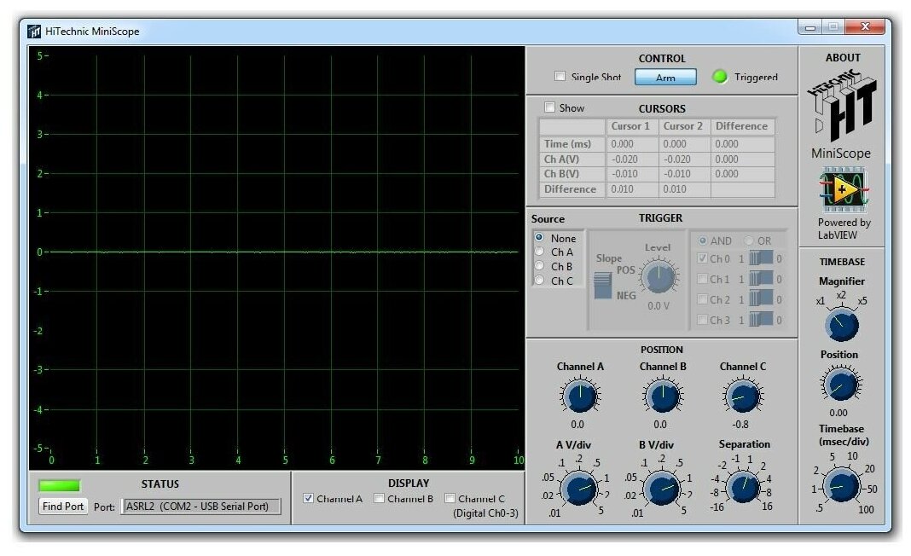911x556 pixels.
Task: Toggle the Ch 2 1/0 level switch
Action: point(761,299)
